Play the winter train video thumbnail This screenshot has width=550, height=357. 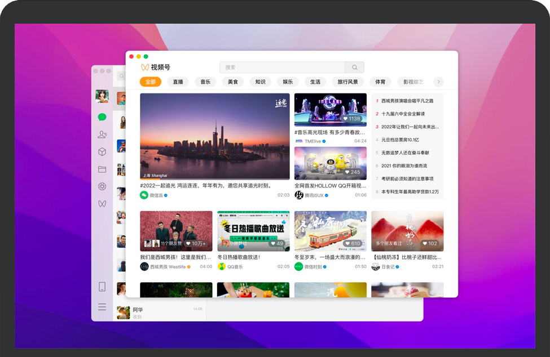(331, 231)
